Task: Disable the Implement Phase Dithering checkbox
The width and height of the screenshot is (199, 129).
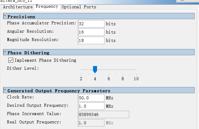Action: 11,60
